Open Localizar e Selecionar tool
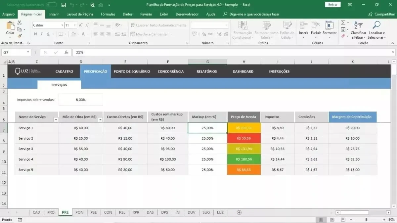 [x=376, y=30]
